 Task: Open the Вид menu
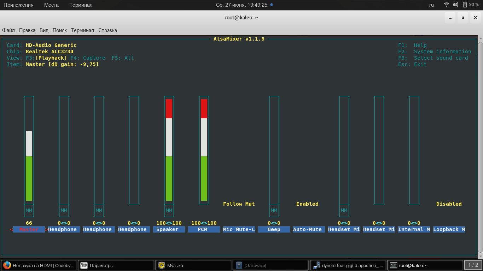coord(44,30)
